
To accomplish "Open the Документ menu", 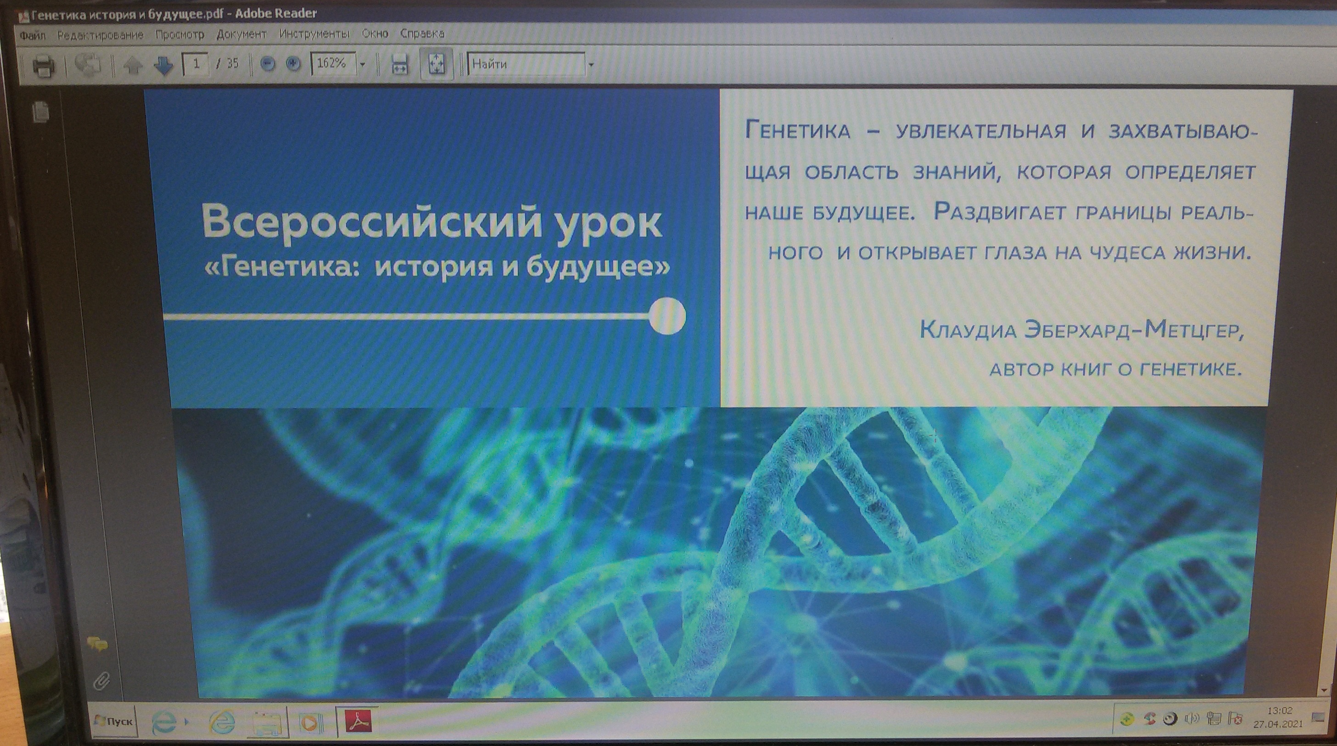I will coord(241,35).
